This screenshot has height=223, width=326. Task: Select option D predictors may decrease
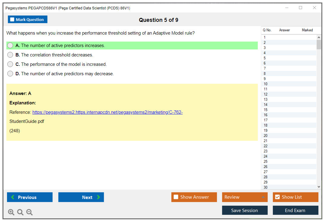(x=10, y=74)
